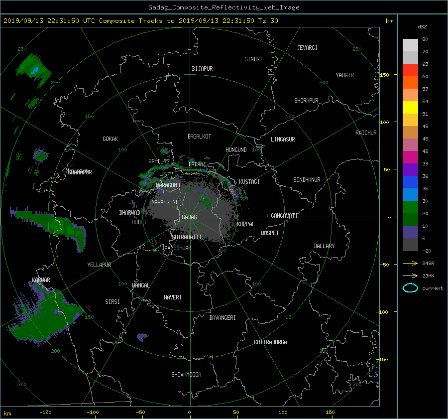Select the top light-gray 80 dBZ swatch
448x419 pixels.
[410, 45]
